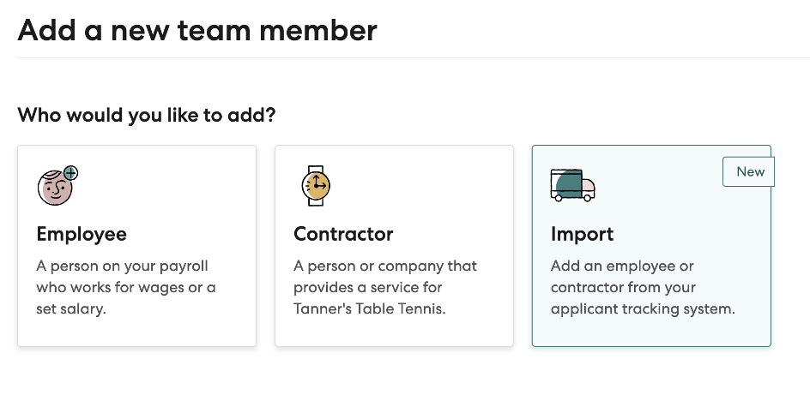
Task: Click the plus badge on Employee icon
Action: pos(70,173)
